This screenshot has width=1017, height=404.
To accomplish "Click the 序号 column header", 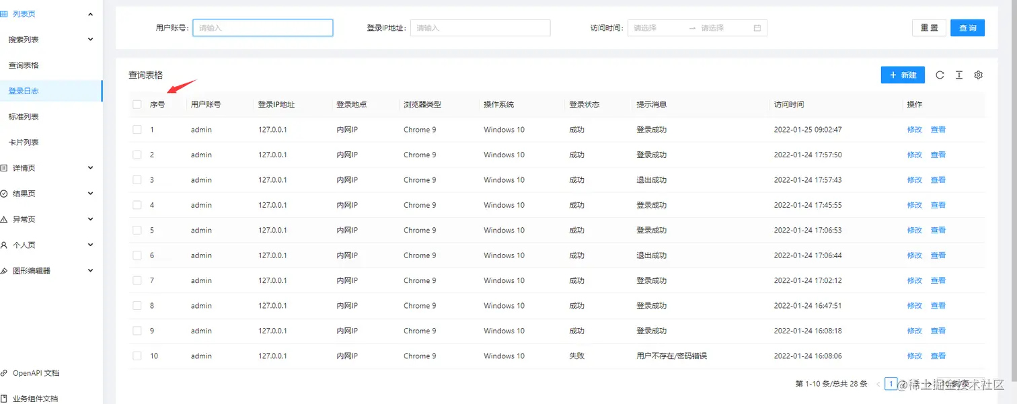I will (x=157, y=104).
